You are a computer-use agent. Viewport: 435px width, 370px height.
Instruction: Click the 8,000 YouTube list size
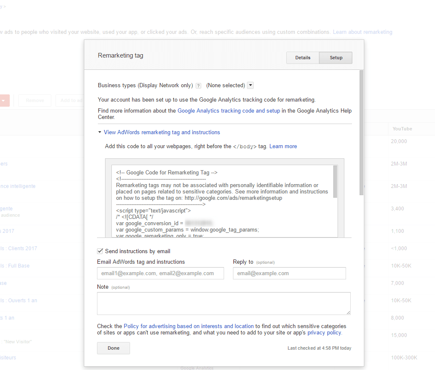point(397,318)
